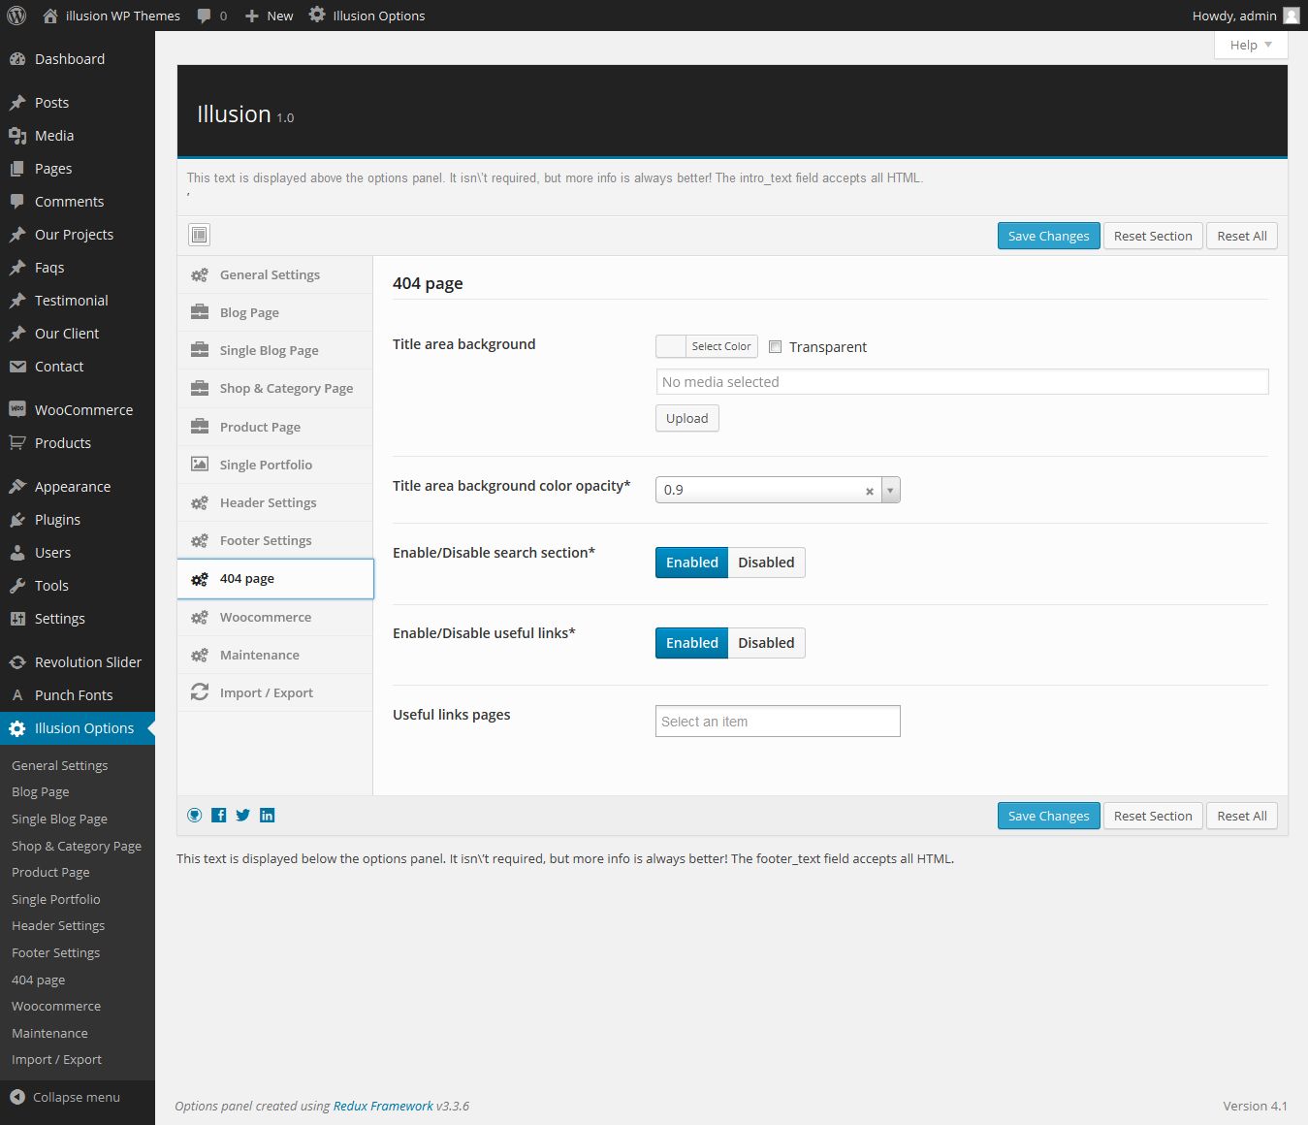Image resolution: width=1308 pixels, height=1125 pixels.
Task: Click the bottom Reset Section button
Action: (1153, 816)
